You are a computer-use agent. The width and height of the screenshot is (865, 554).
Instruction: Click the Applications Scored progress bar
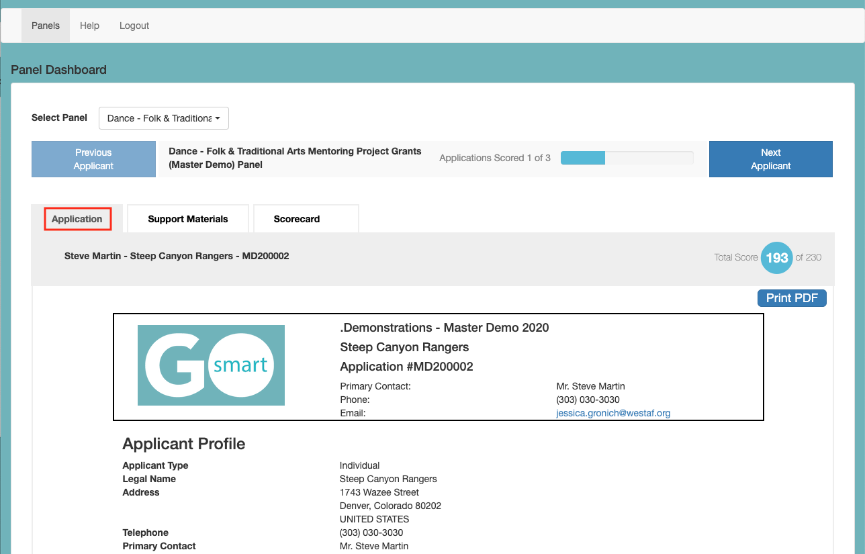[x=627, y=158]
